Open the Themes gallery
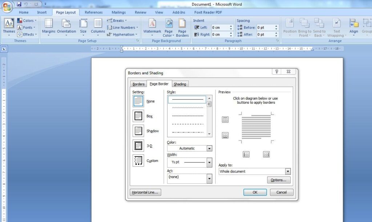372x222 pixels. (9, 27)
